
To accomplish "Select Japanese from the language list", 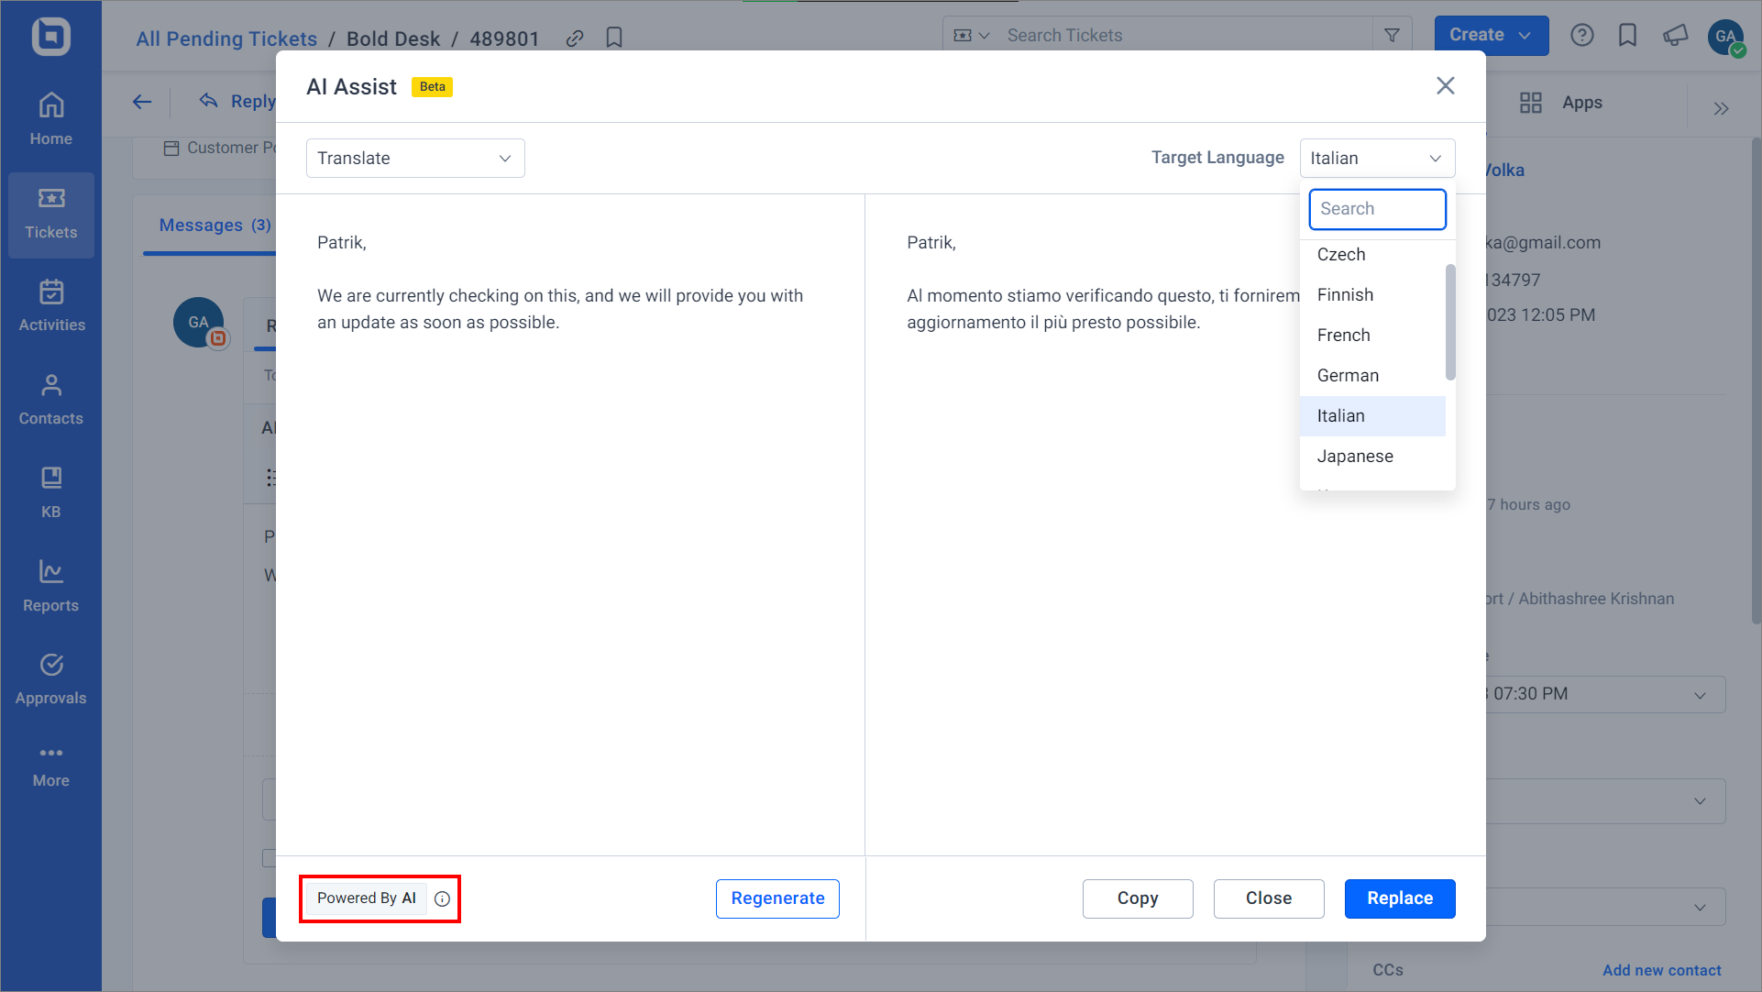I will point(1355,456).
